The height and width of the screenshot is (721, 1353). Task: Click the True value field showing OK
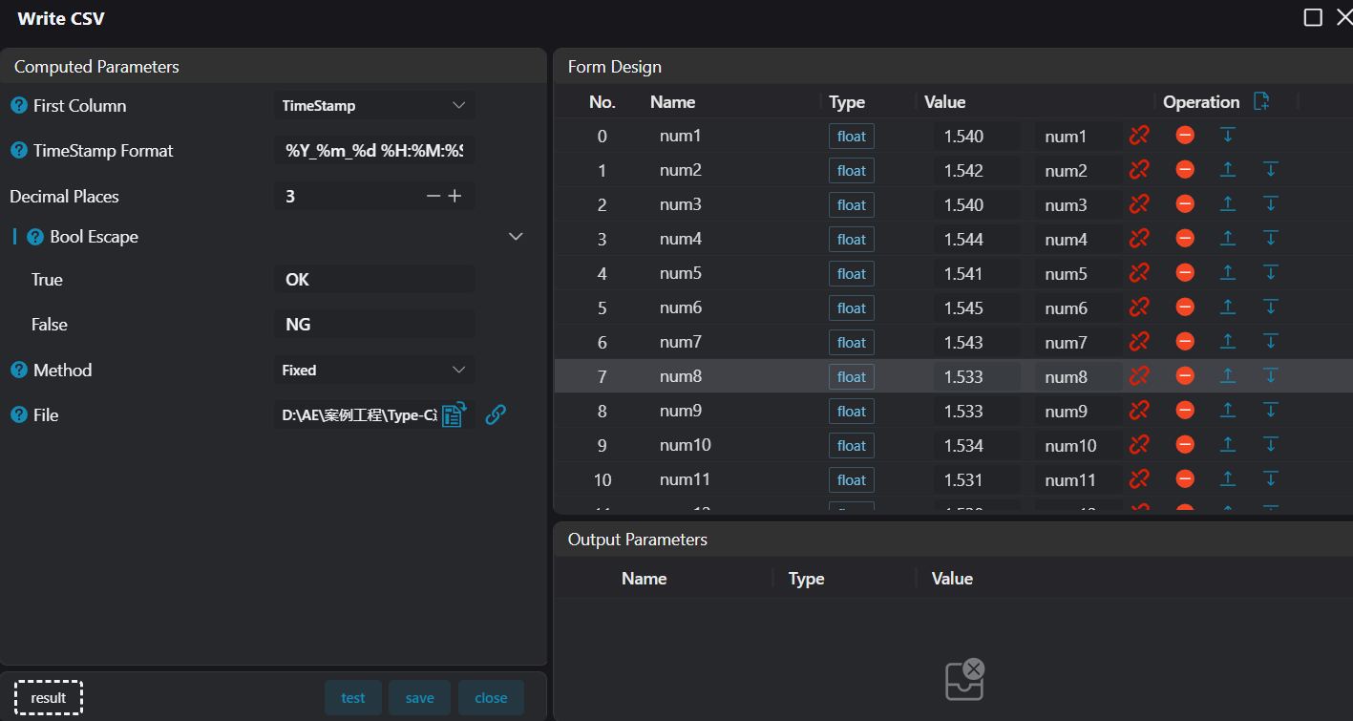pyautogui.click(x=373, y=280)
